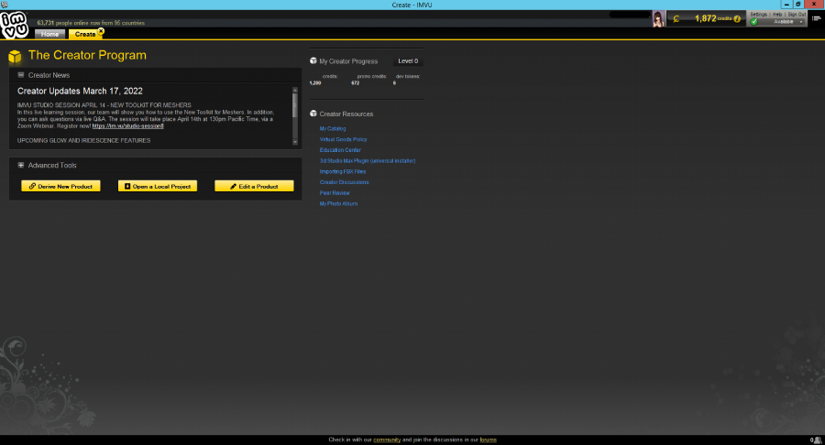This screenshot has height=445, width=825.
Task: Click the IMVU logo icon
Action: (x=14, y=25)
